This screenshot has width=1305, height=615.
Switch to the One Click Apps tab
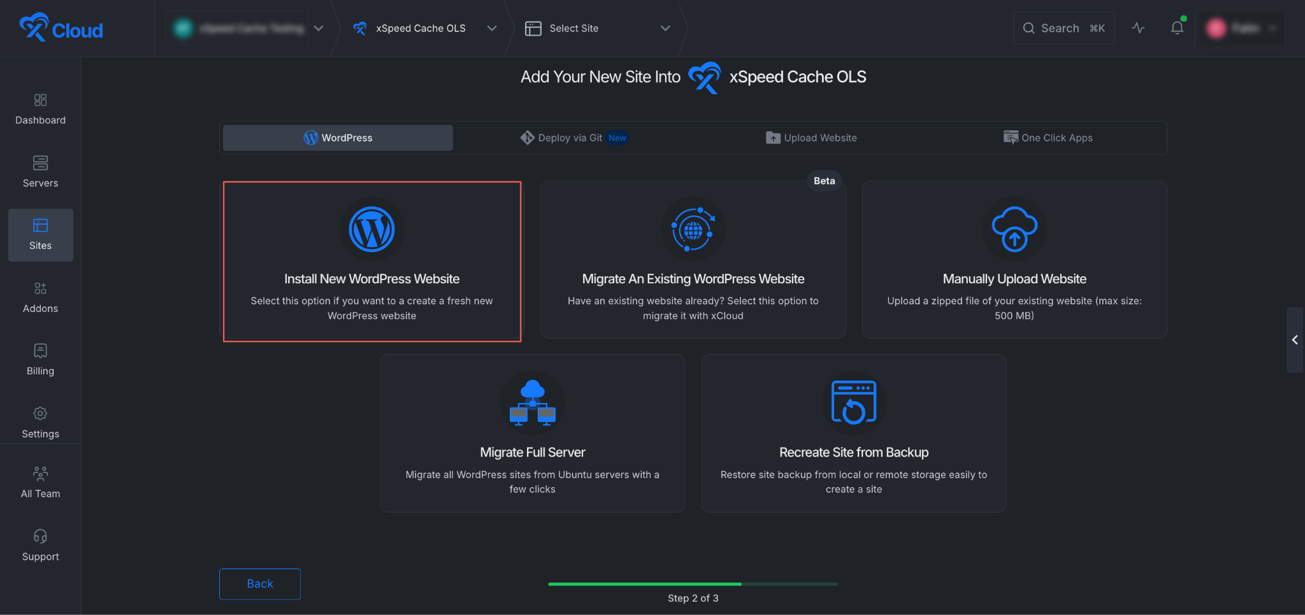pyautogui.click(x=1048, y=138)
